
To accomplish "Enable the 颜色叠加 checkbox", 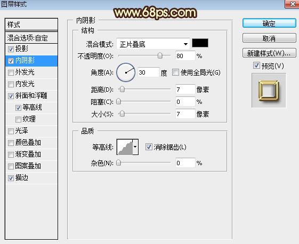I will pos(11,143).
